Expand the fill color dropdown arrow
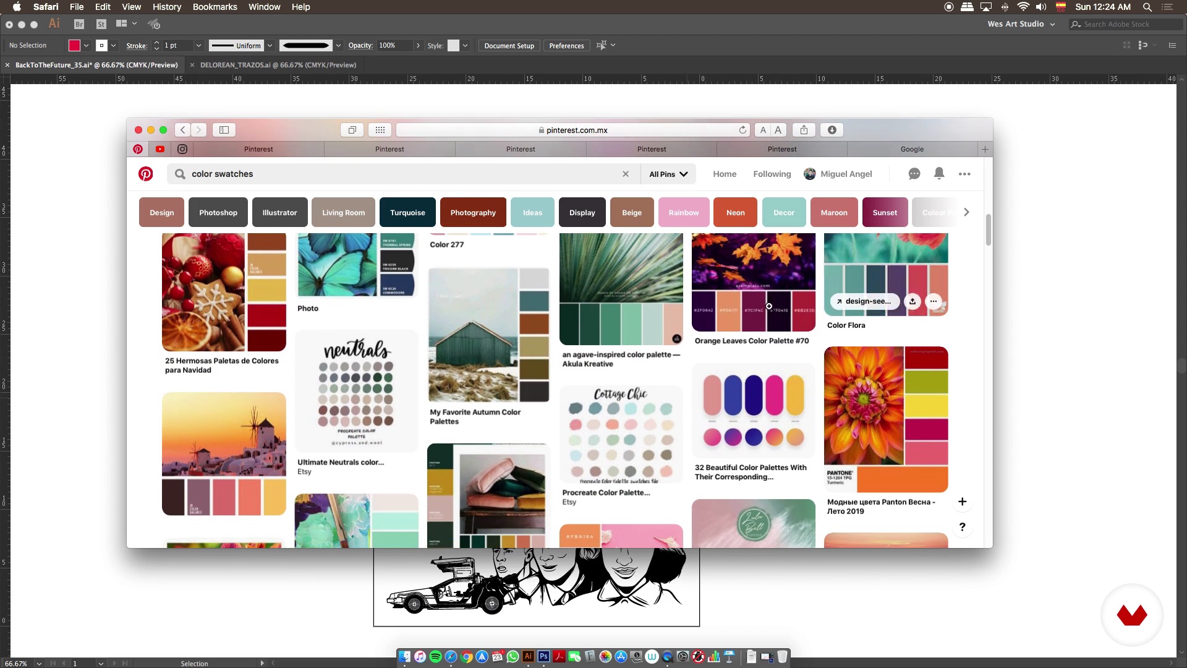The image size is (1187, 668). 86,45
